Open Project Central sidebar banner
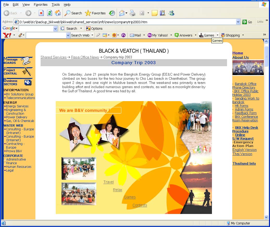 [18, 71]
